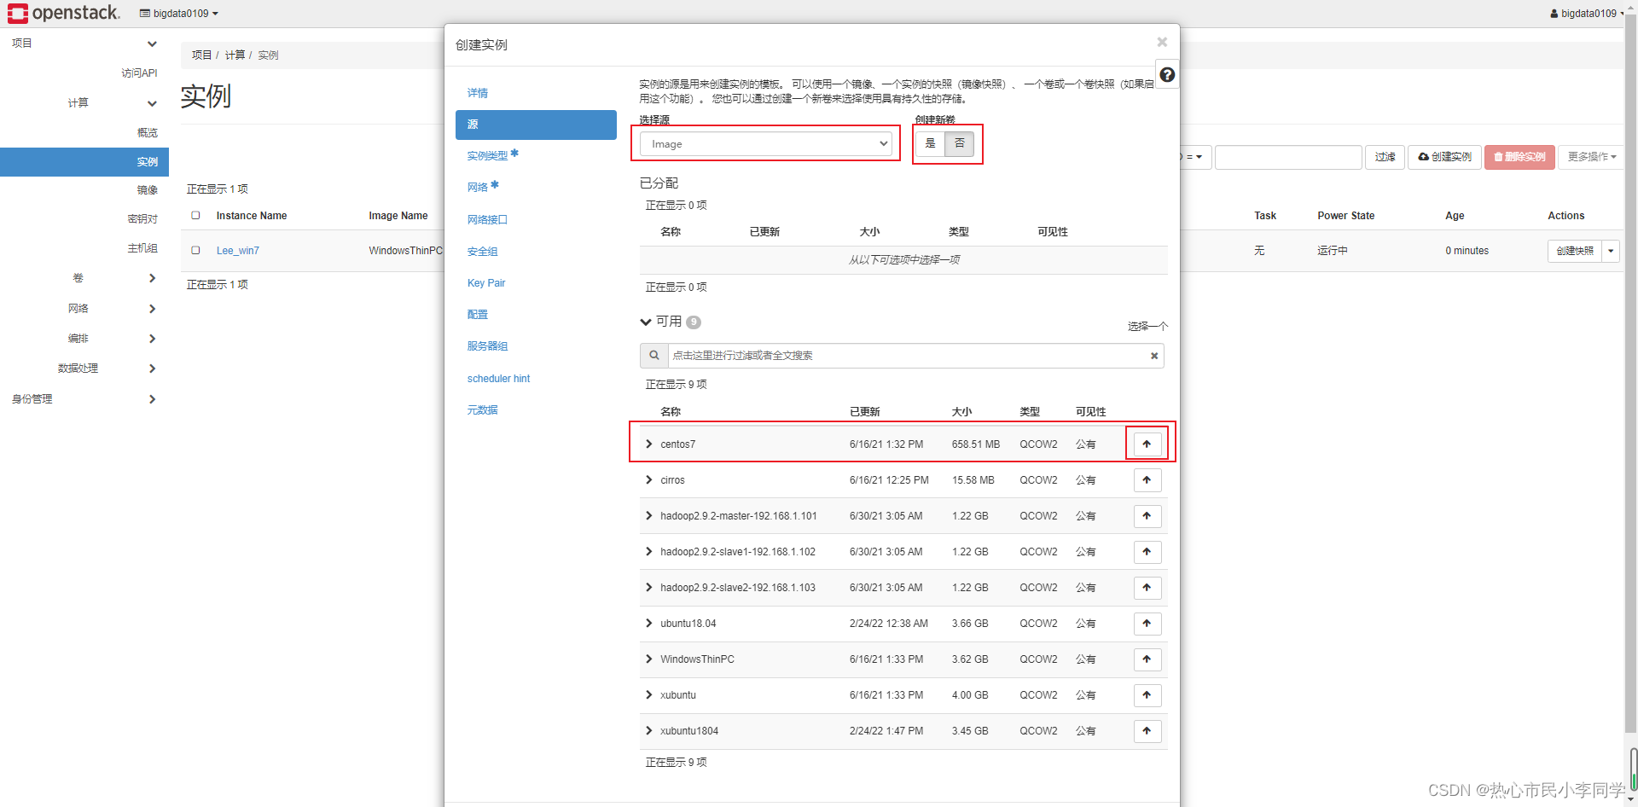This screenshot has height=807, width=1638.
Task: Allocate WindowsThinPC image with up arrow
Action: coord(1147,659)
